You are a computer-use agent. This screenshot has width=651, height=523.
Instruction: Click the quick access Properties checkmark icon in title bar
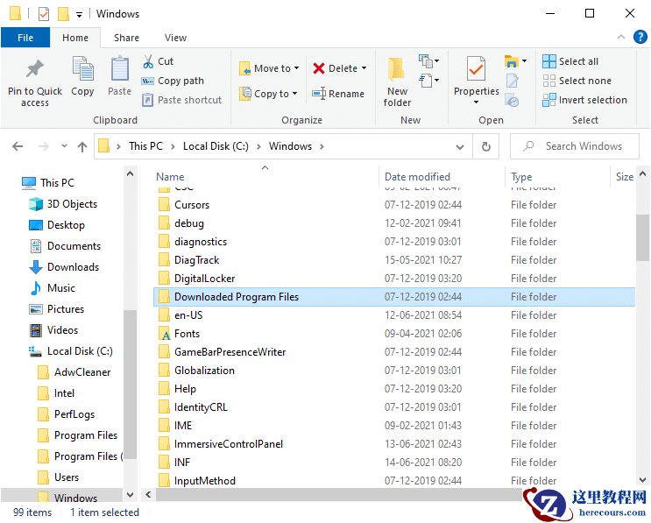tap(43, 14)
